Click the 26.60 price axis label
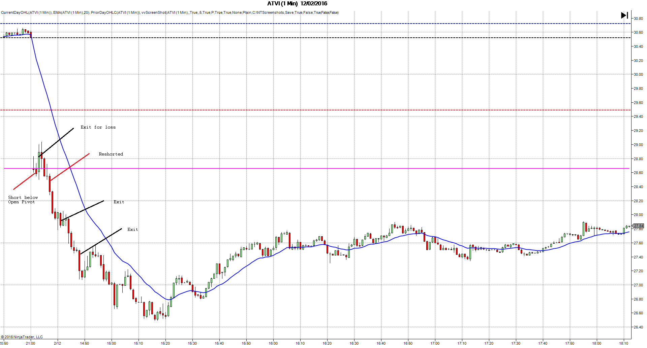Viewport: 647px width, 348px height. (x=638, y=313)
